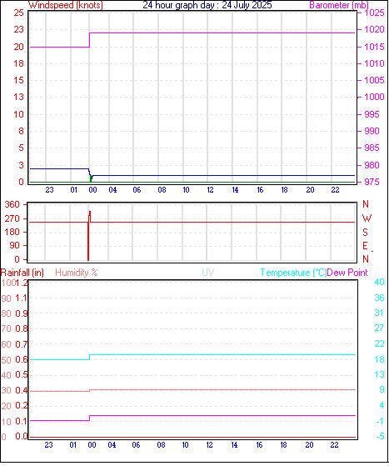Select the 1020 barometer scale value
The image size is (389, 466).
click(x=375, y=29)
